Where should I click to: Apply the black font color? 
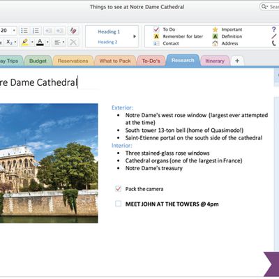tap(40, 42)
